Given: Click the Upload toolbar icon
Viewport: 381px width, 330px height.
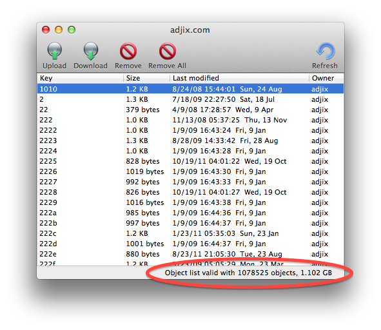Looking at the screenshot, I should (54, 52).
